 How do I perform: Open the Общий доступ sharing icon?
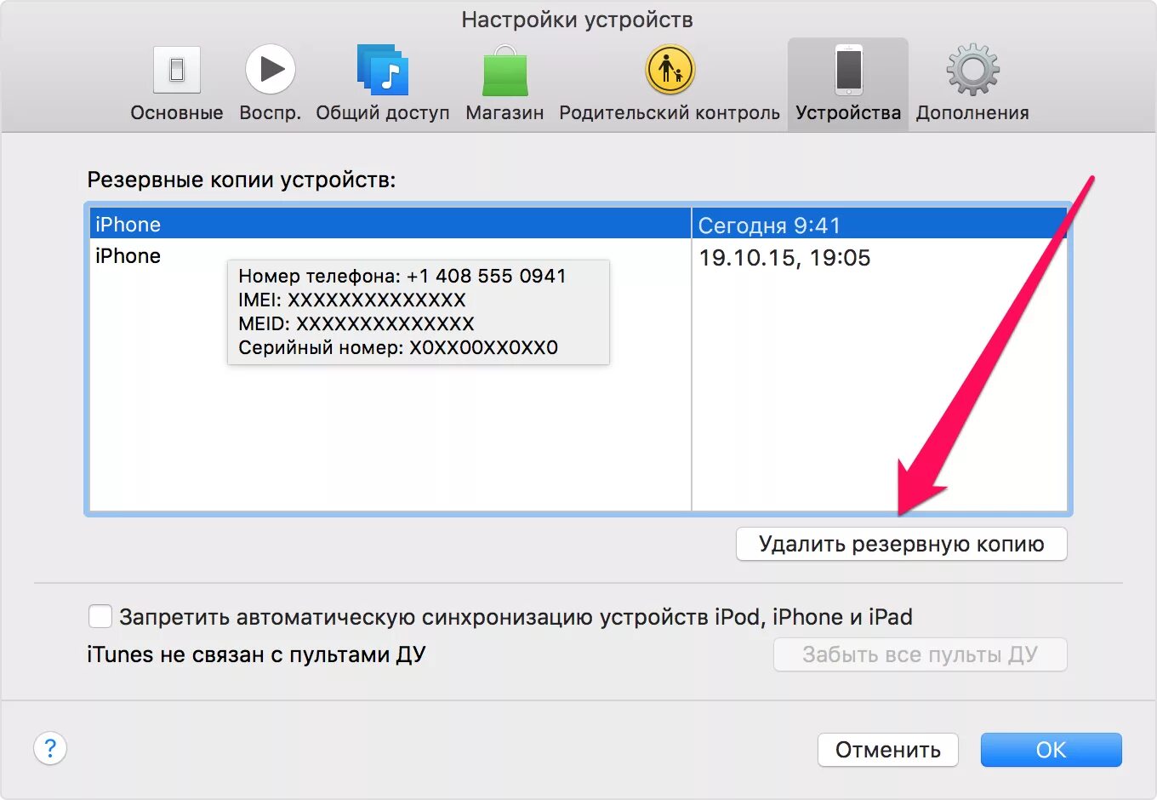383,70
